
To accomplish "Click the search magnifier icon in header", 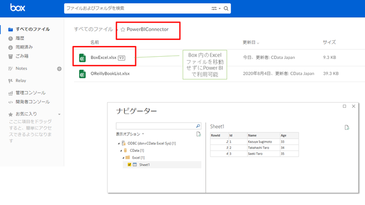I will [x=226, y=8].
